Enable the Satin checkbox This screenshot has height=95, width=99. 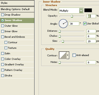3,53
